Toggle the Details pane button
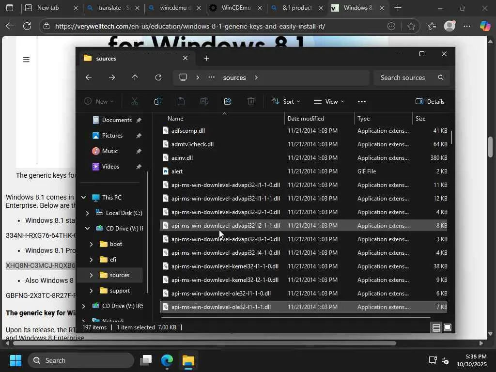 pos(430,101)
